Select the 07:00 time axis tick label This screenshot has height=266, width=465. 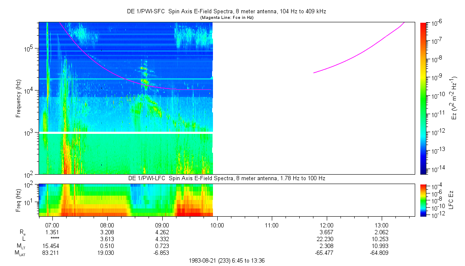52,225
